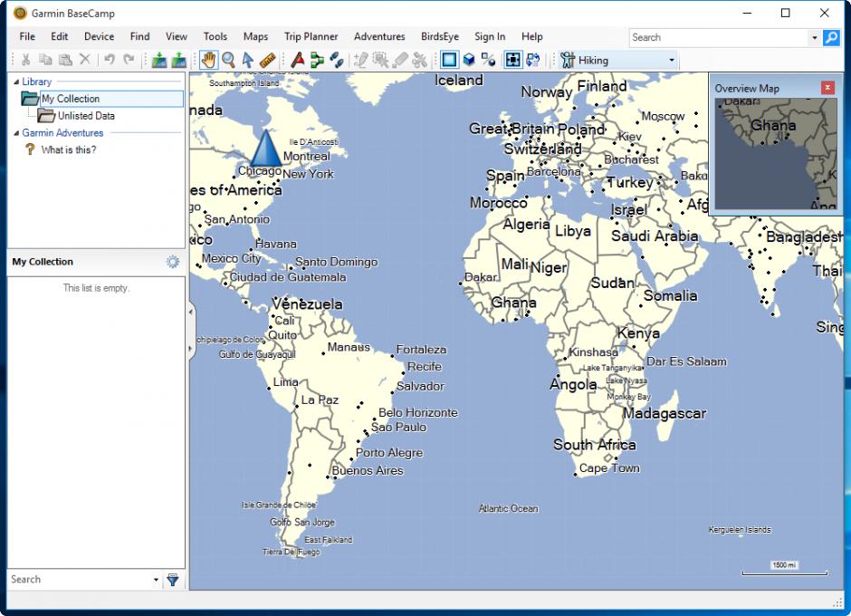Screen dimensions: 851x616
Task: Click the filter funnel icon
Action: click(x=173, y=580)
